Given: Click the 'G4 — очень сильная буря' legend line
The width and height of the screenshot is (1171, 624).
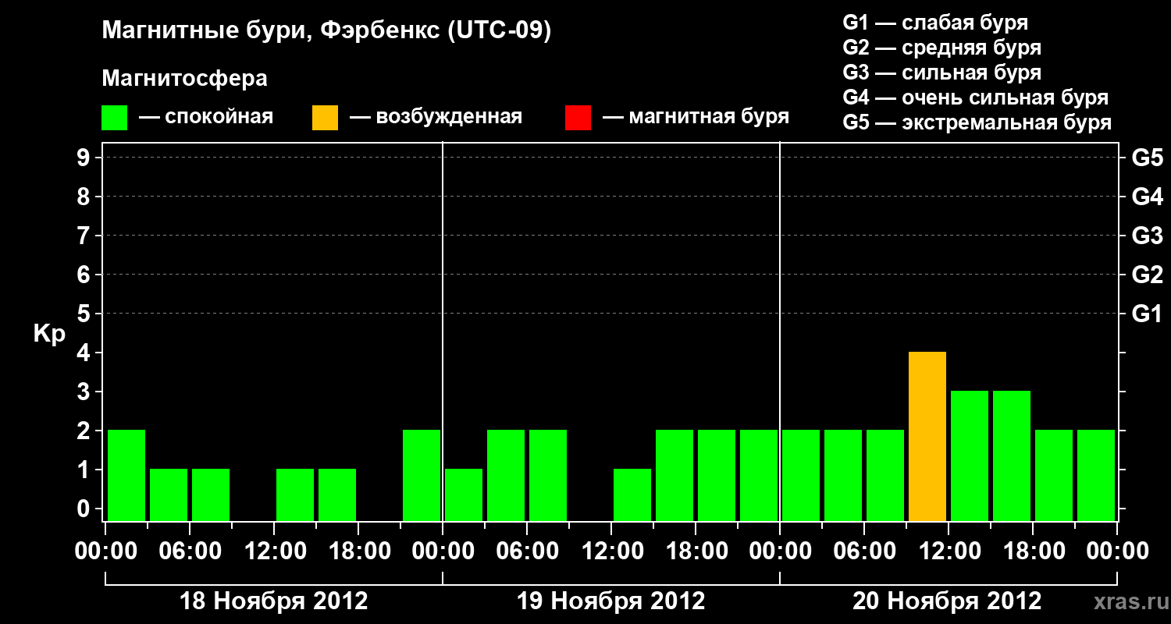Looking at the screenshot, I should (x=976, y=97).
